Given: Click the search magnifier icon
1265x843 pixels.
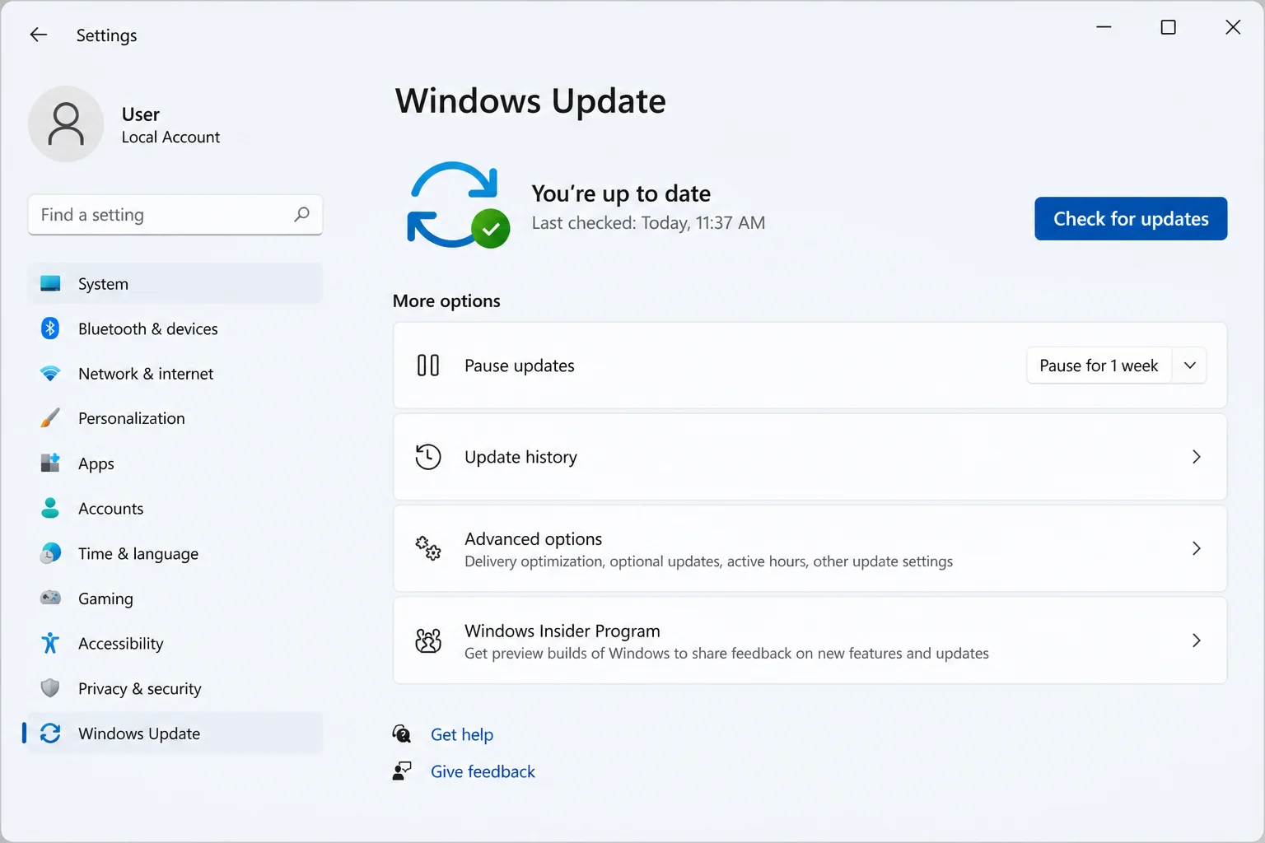Looking at the screenshot, I should (x=301, y=215).
